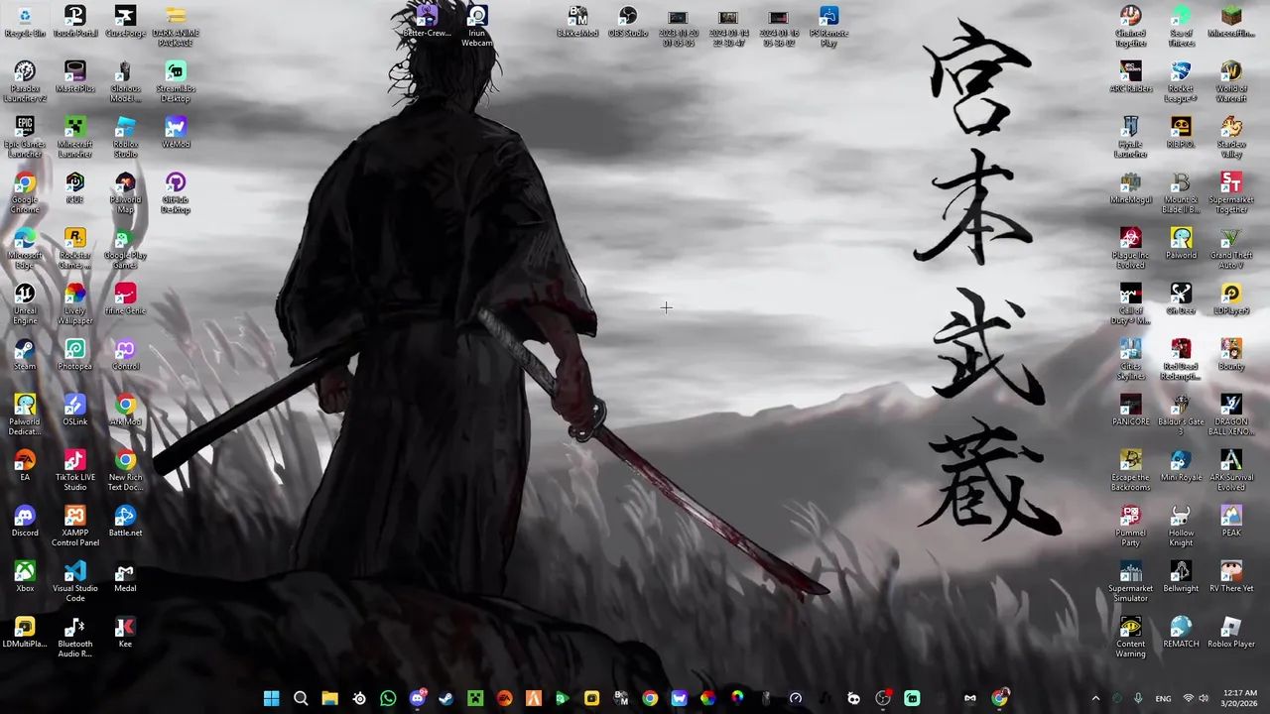Launch Roblox Studio from the desktop
The height and width of the screenshot is (714, 1270).
[x=125, y=137]
